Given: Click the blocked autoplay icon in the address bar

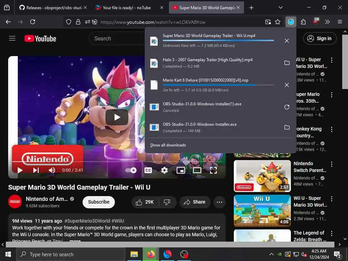Looking at the screenshot, I should [95, 22].
